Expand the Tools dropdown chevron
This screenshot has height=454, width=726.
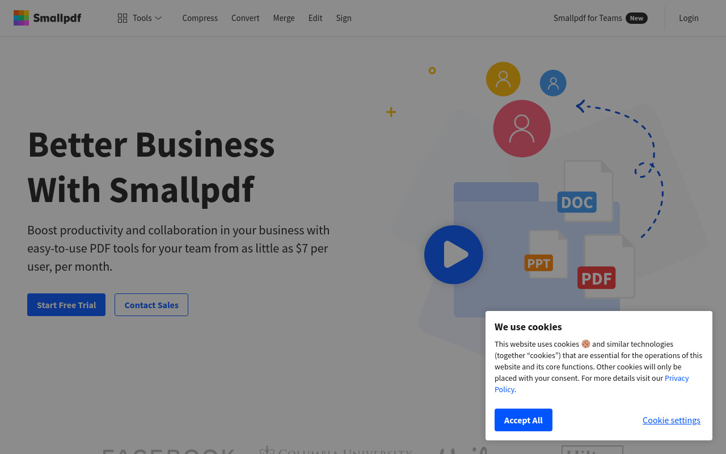pyautogui.click(x=158, y=18)
